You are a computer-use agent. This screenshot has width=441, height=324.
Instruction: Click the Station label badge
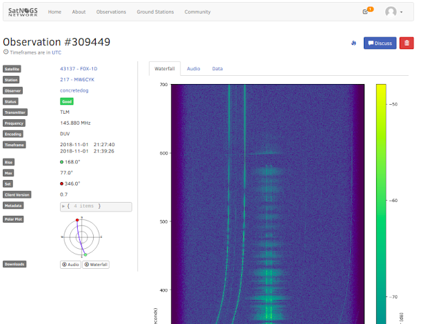click(11, 80)
